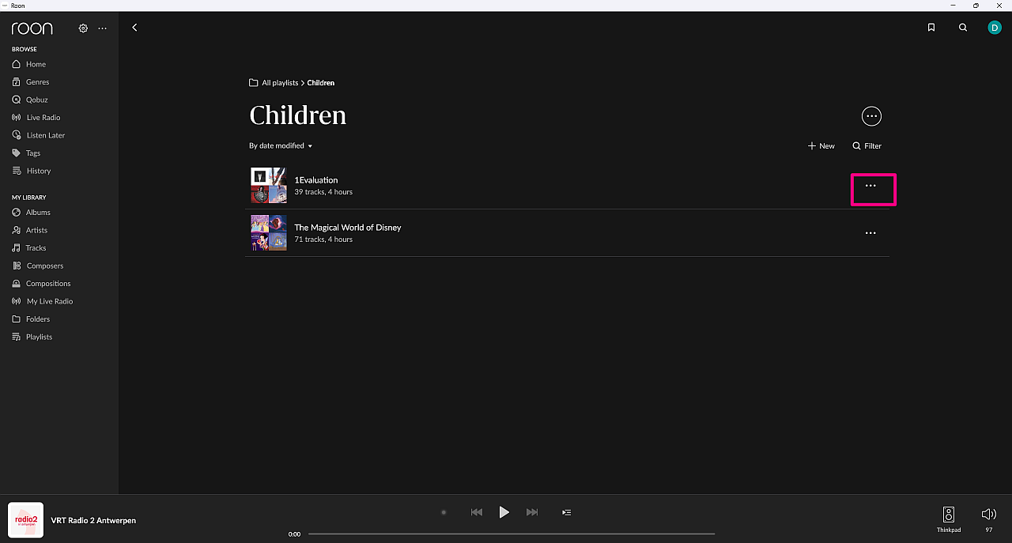Open volume control speaker icon
Image resolution: width=1012 pixels, height=543 pixels.
(x=988, y=515)
